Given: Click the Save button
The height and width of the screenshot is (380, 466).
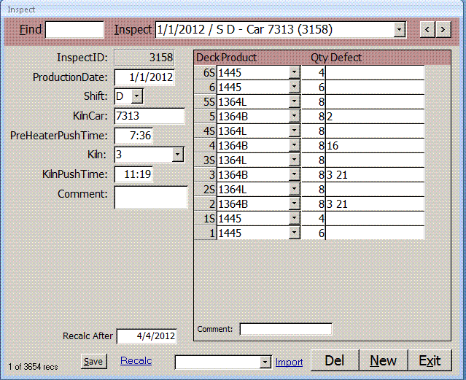Looking at the screenshot, I should click(93, 362).
